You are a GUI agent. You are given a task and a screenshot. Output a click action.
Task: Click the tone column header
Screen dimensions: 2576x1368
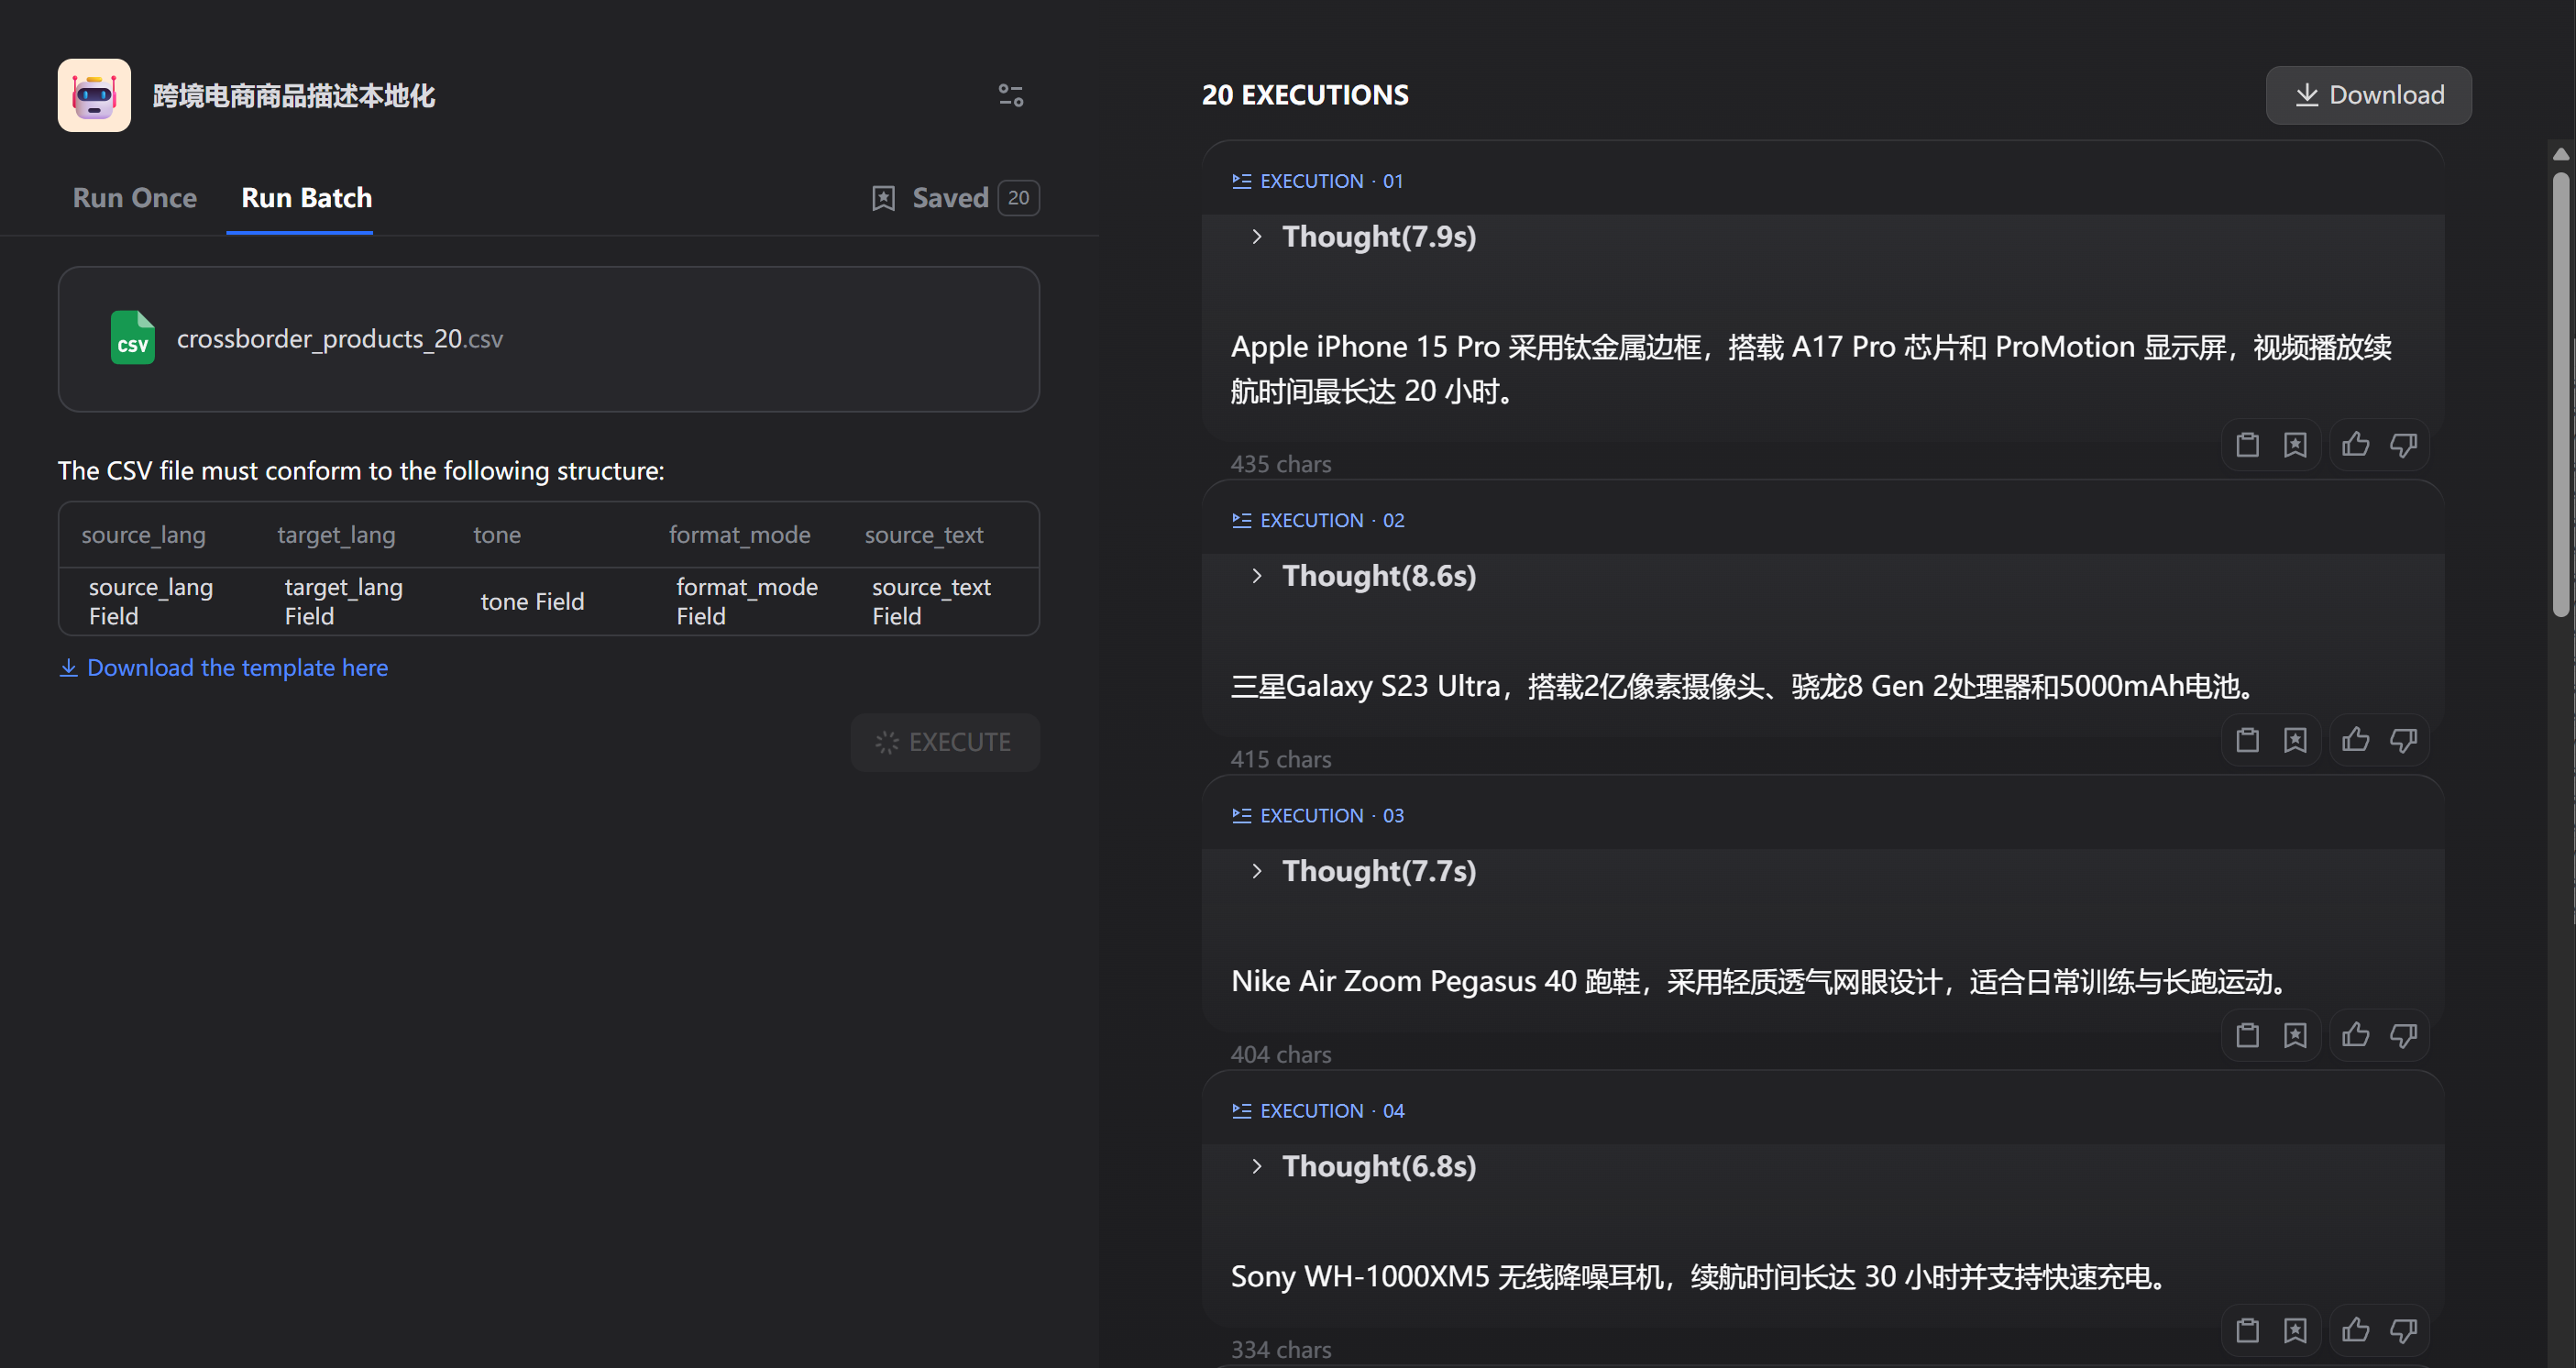497,535
